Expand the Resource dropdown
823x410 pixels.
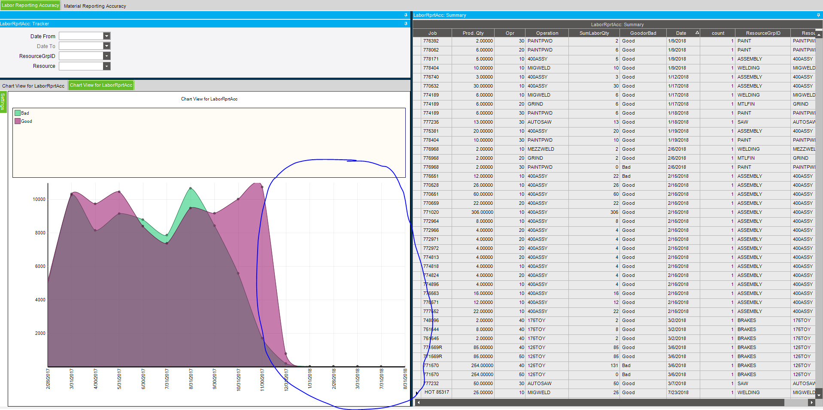pos(107,66)
